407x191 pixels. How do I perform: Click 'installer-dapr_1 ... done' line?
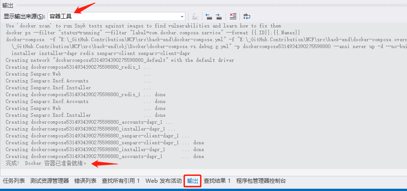click(105, 149)
